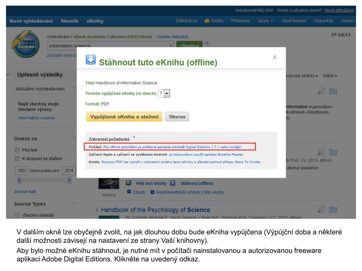Click Aktualizovat Můj účet
The image size is (362, 271).
(x=254, y=10)
